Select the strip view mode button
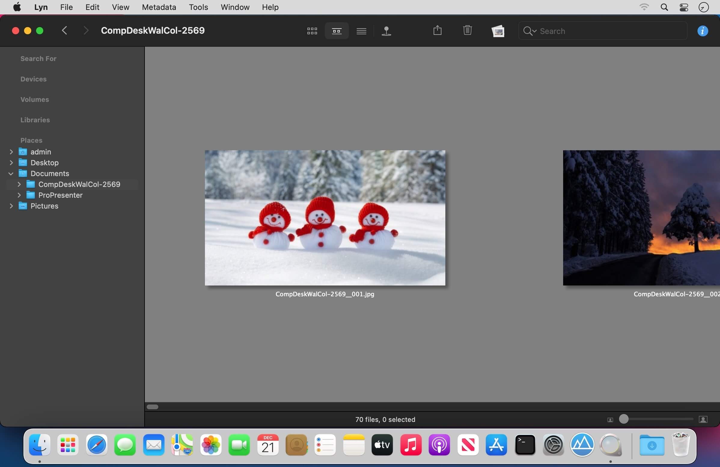The height and width of the screenshot is (467, 720). [336, 31]
